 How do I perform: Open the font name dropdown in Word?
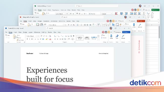pos(31,36)
